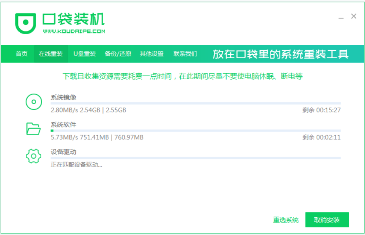The height and width of the screenshot is (235, 365).
Task: Click the driver-matching gear icon
Action: [34, 156]
